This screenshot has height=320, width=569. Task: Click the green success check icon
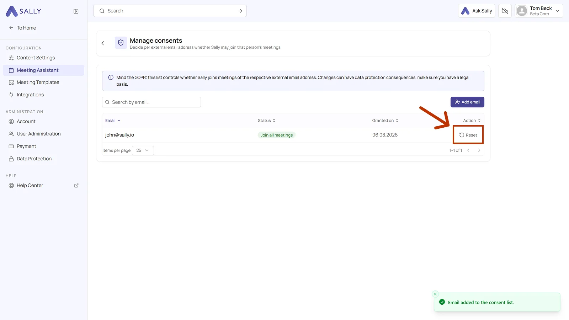(442, 302)
